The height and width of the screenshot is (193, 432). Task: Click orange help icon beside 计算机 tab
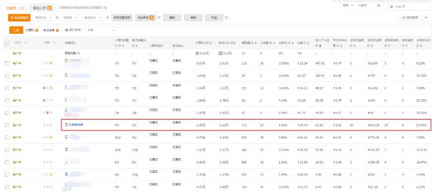pyautogui.click(x=37, y=30)
